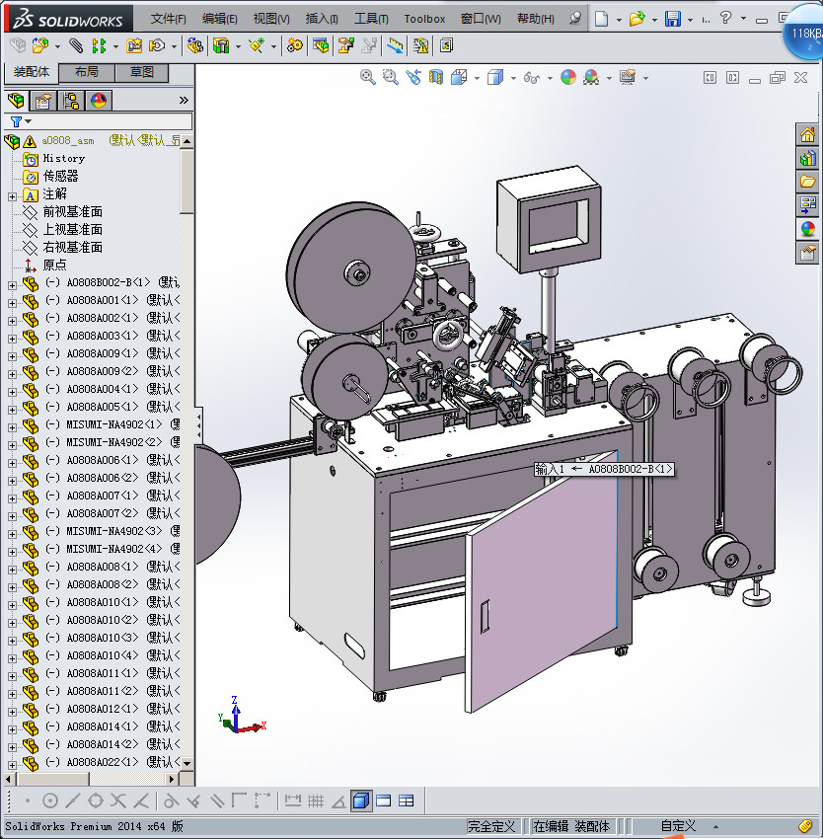The height and width of the screenshot is (839, 823).
Task: Click the Appearances icon in task pane
Action: [x=808, y=229]
